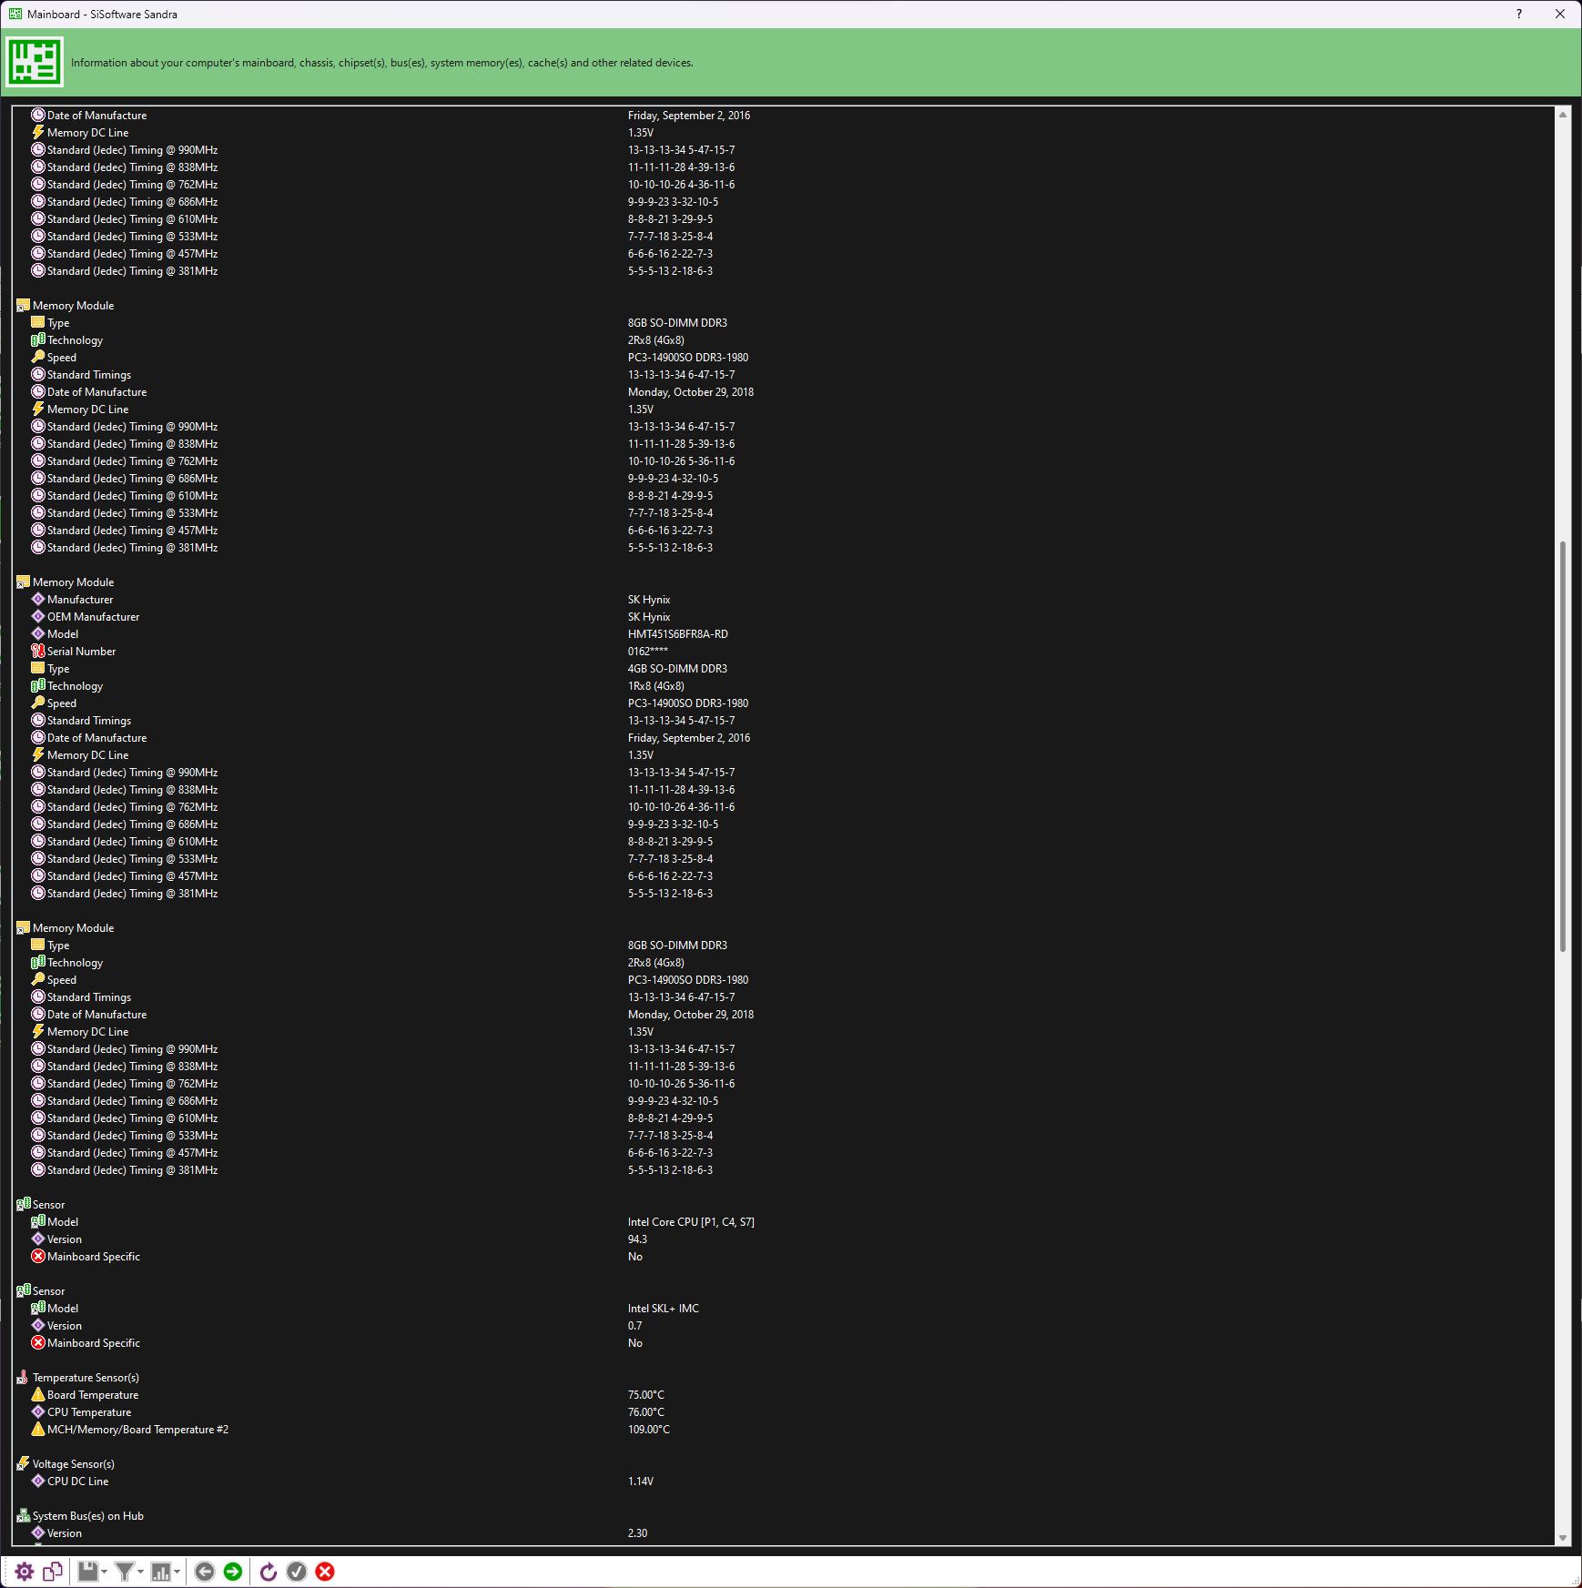The height and width of the screenshot is (1588, 1582).
Task: Click the warning icon beside MCH/Memory/Board Temperature #2
Action: tap(38, 1429)
